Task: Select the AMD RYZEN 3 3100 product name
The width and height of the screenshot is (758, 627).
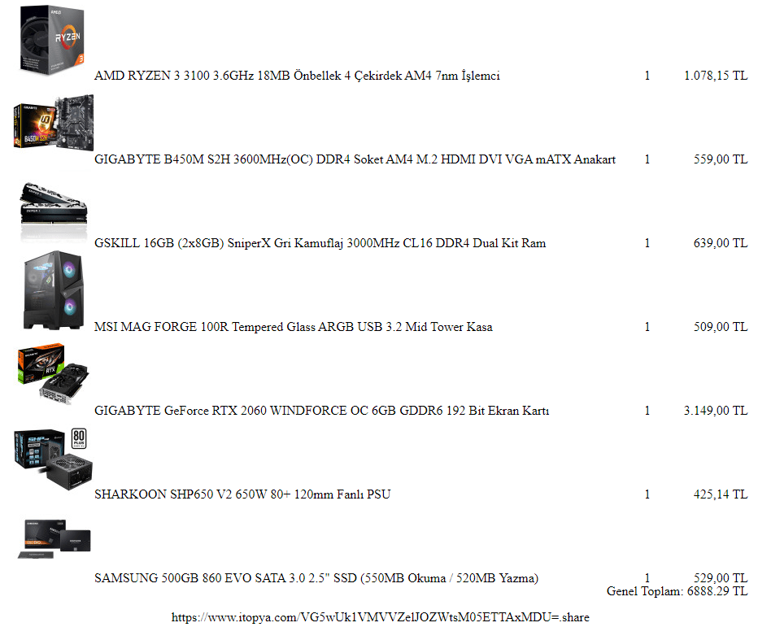Action: click(x=297, y=76)
